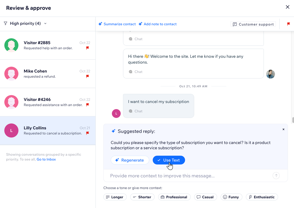
Task: Click the Chat icon under Lilly's cancel message
Action: 130,111
